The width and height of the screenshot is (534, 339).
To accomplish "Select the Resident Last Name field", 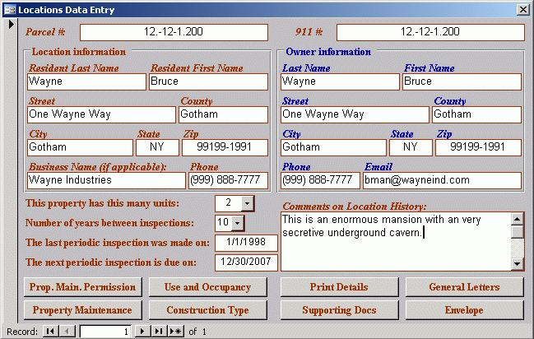I will click(86, 81).
